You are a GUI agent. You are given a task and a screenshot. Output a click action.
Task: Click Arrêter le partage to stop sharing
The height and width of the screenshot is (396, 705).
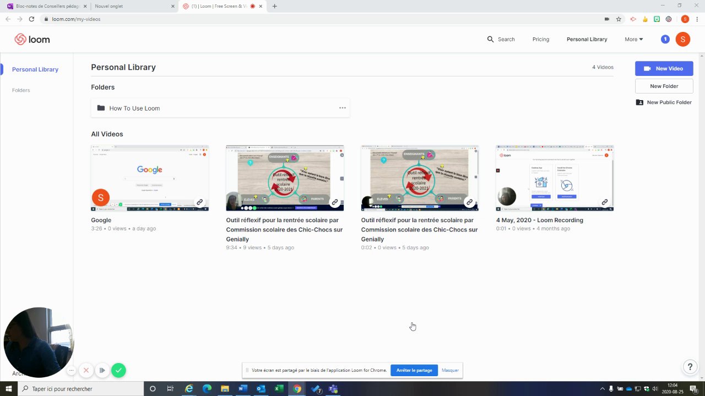414,371
